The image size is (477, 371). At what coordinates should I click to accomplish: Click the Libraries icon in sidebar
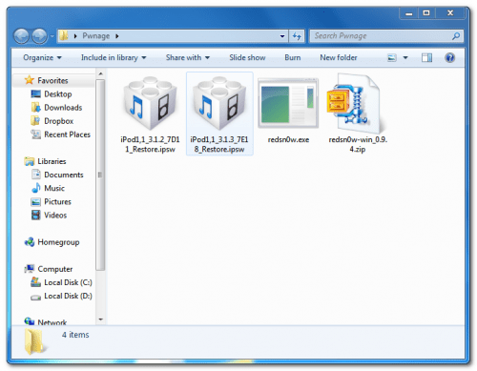pyautogui.click(x=30, y=161)
